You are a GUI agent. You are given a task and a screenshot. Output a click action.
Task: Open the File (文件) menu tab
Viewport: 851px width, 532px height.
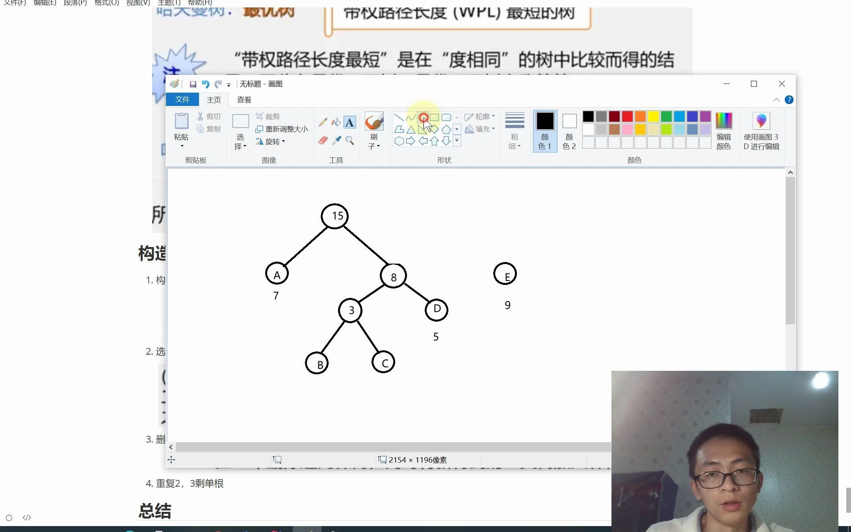[182, 100]
